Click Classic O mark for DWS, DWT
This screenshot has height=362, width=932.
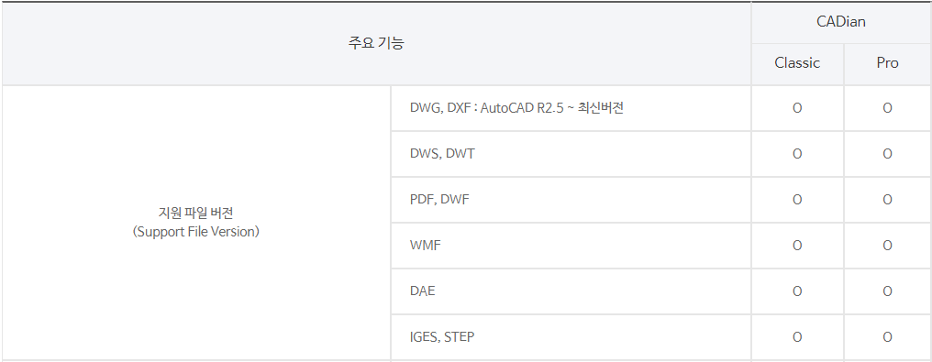(x=797, y=154)
